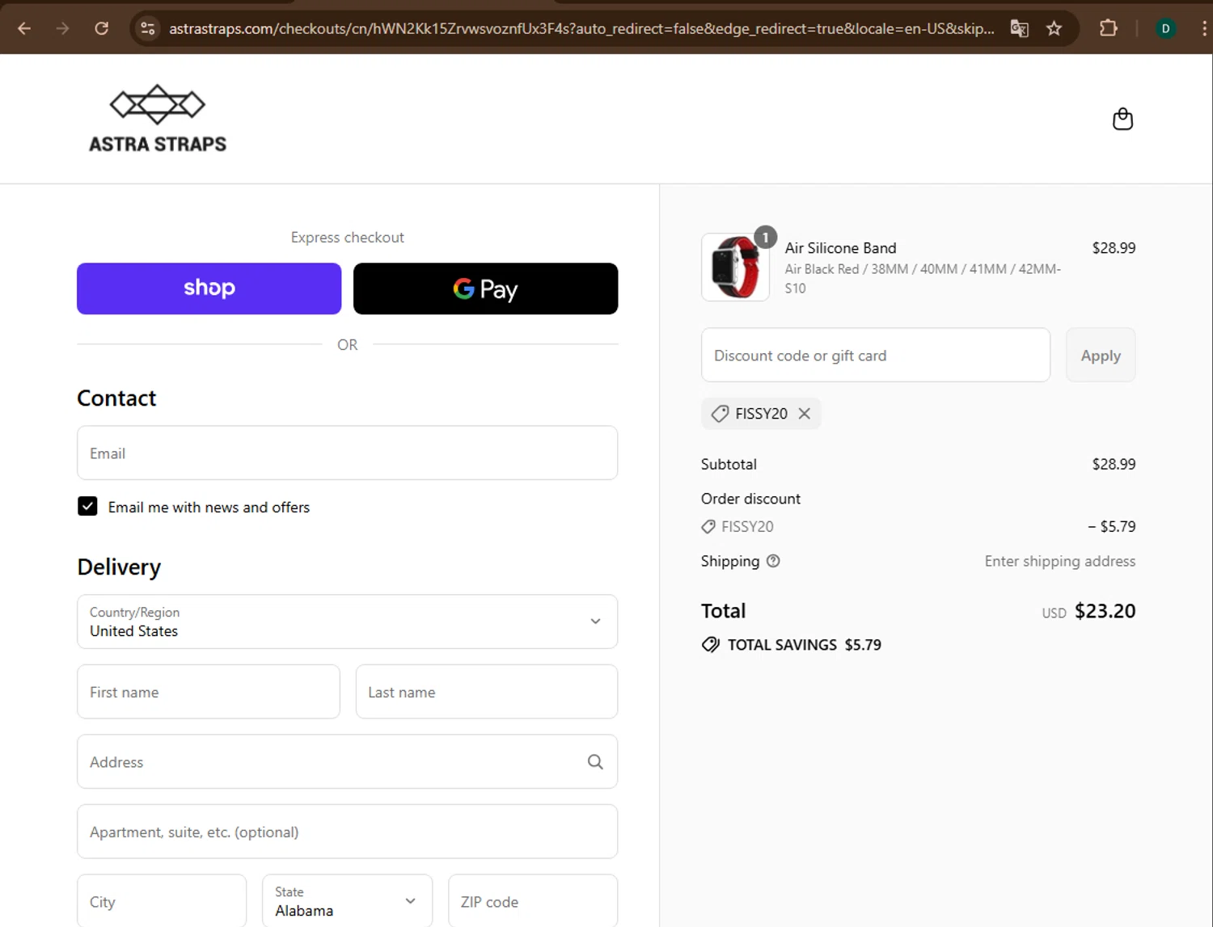Pay with Shop Pay express button
1213x927 pixels.
tap(209, 289)
